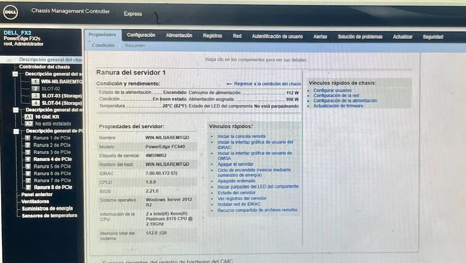466x263 pixels.
Task: Switch to the Resumen sub-tab
Action: pyautogui.click(x=135, y=45)
